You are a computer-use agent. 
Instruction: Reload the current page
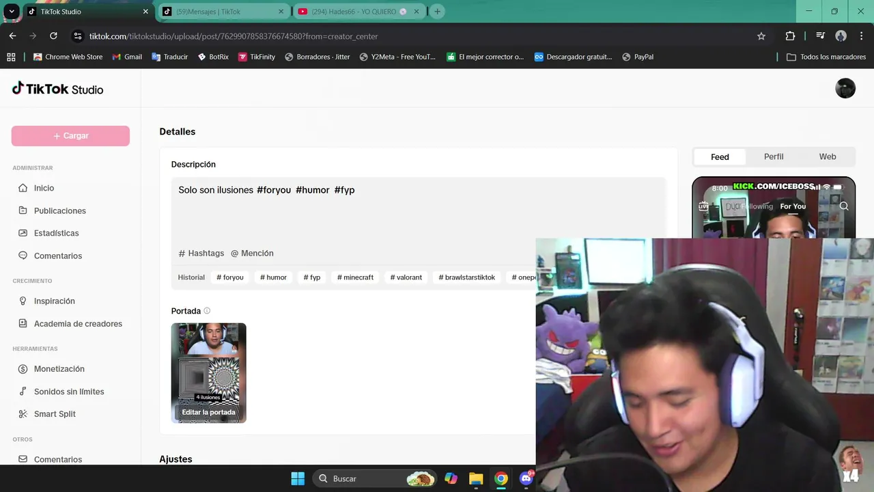tap(53, 36)
